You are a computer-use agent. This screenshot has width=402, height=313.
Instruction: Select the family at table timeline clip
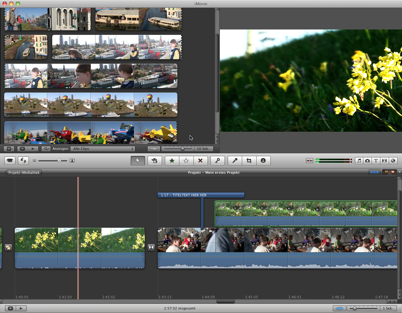[x=278, y=248]
